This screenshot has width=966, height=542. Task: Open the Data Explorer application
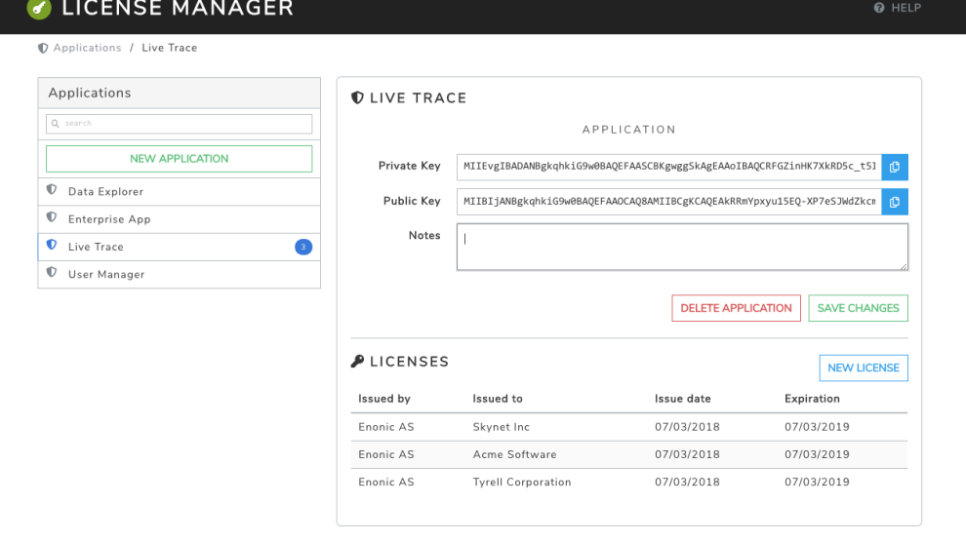pyautogui.click(x=105, y=192)
